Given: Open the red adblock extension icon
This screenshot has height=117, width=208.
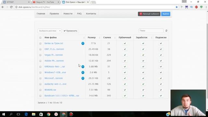Looking at the screenshot, I should coord(196,7).
